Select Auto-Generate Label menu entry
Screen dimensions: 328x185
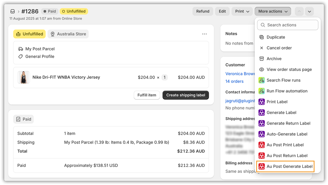click(287, 134)
